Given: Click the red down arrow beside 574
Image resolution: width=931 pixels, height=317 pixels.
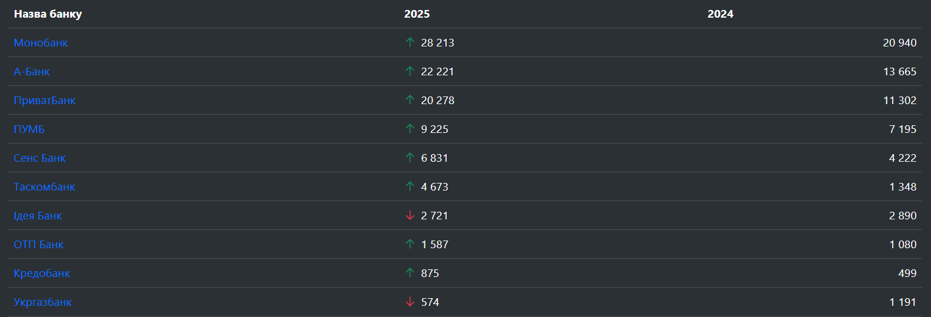Looking at the screenshot, I should [410, 302].
